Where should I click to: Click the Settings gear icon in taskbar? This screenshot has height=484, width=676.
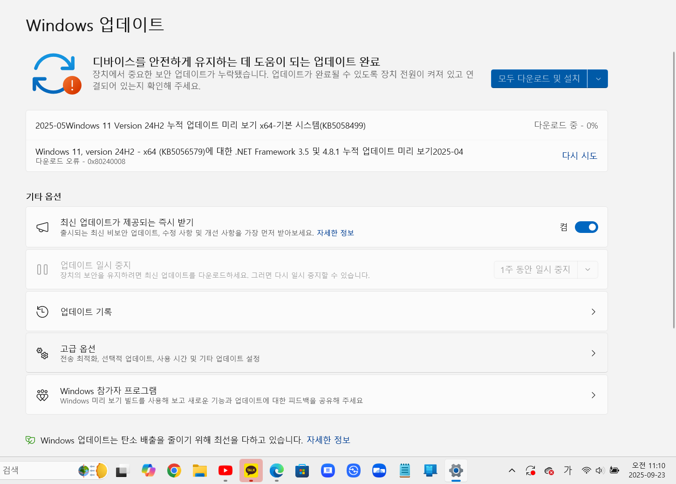tap(456, 470)
